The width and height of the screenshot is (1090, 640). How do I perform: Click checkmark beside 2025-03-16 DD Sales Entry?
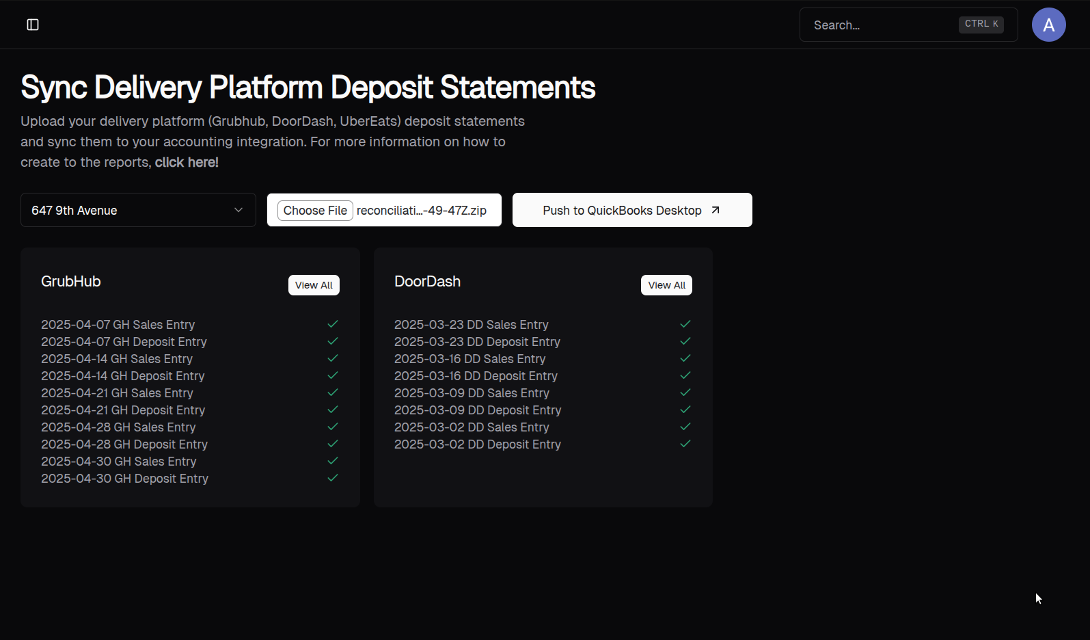pos(685,358)
